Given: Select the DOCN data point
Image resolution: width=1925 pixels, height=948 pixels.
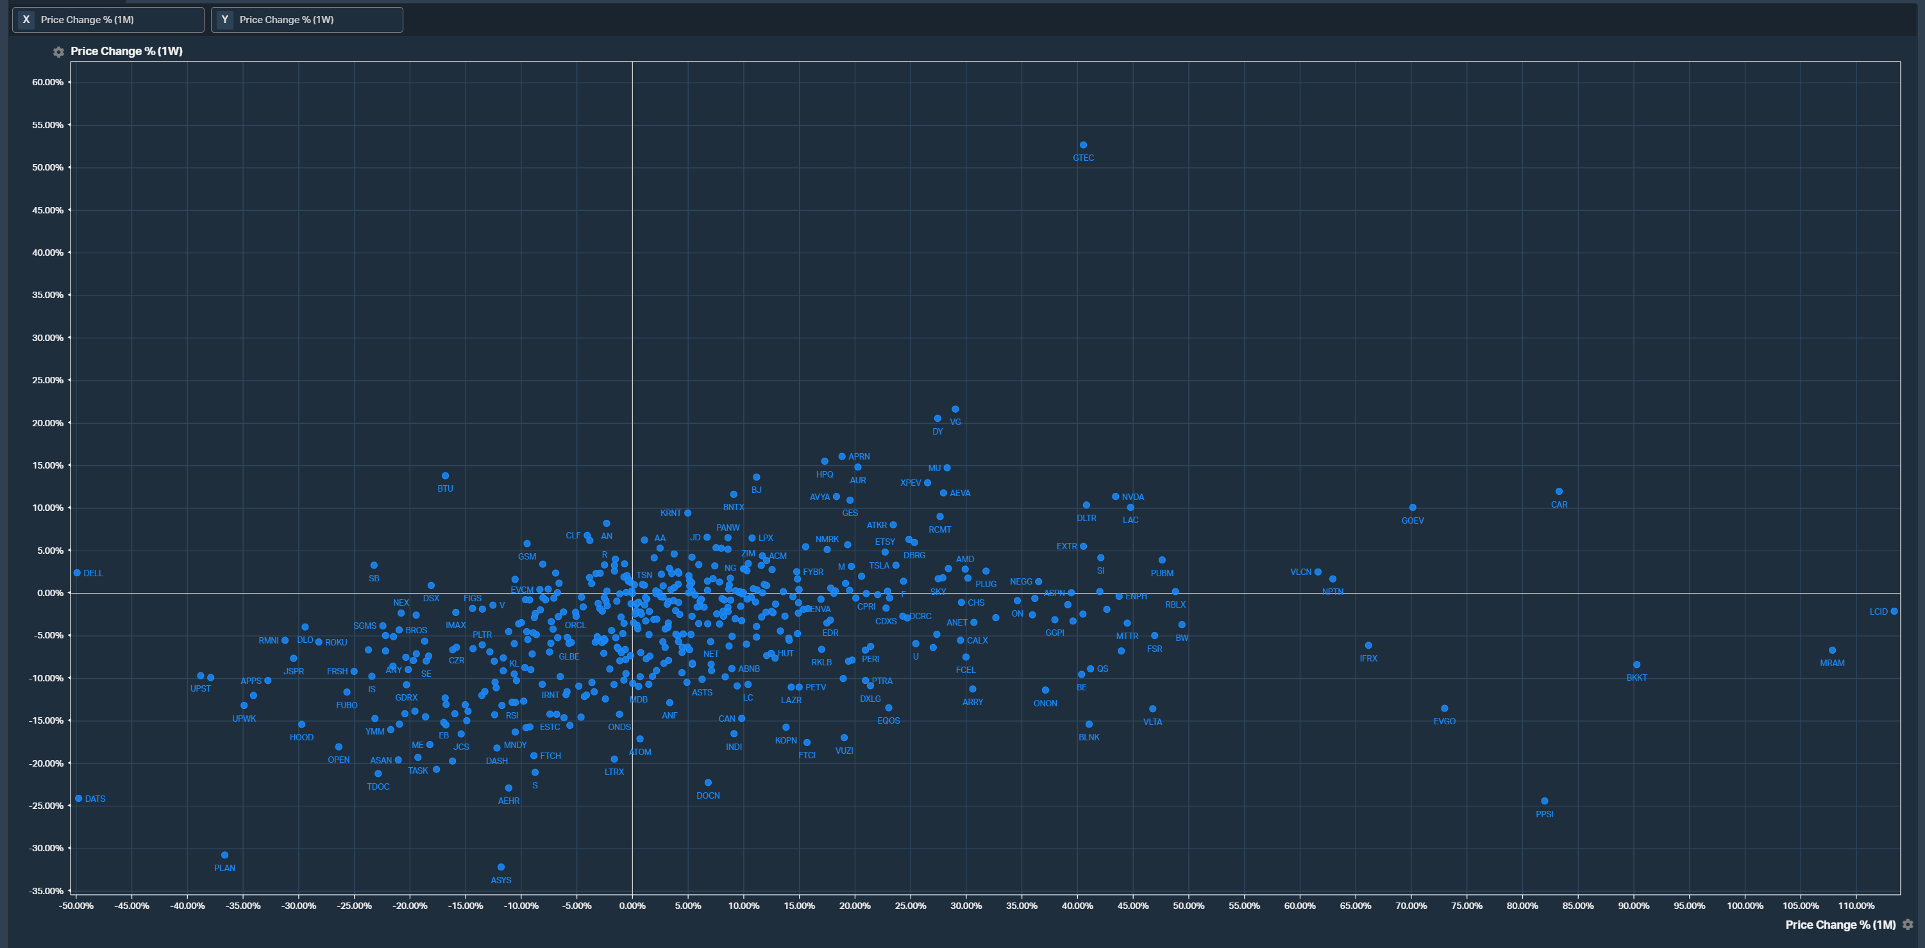Looking at the screenshot, I should pos(708,783).
